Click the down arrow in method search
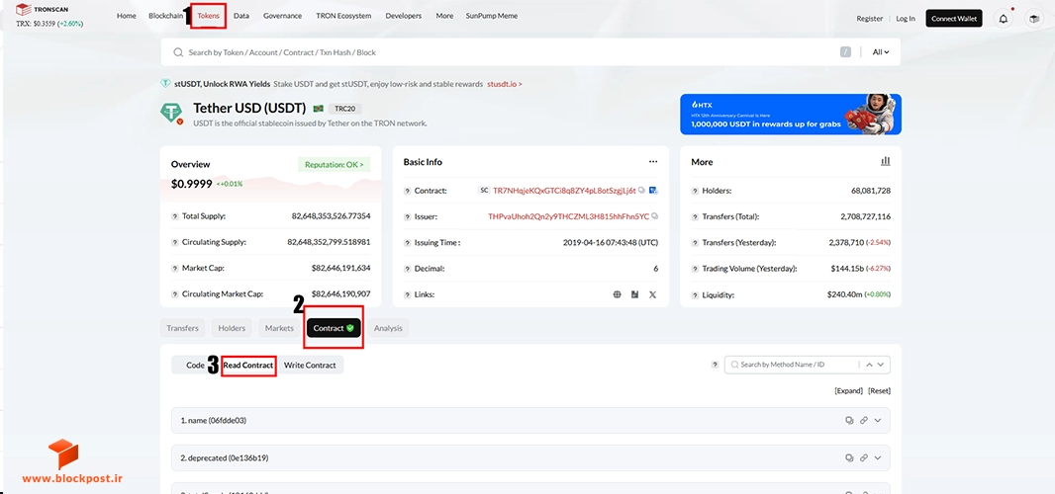This screenshot has width=1055, height=494. tap(882, 365)
